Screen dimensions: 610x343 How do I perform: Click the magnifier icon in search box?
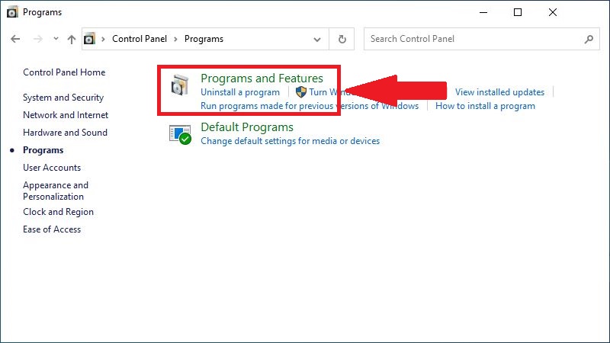(588, 39)
